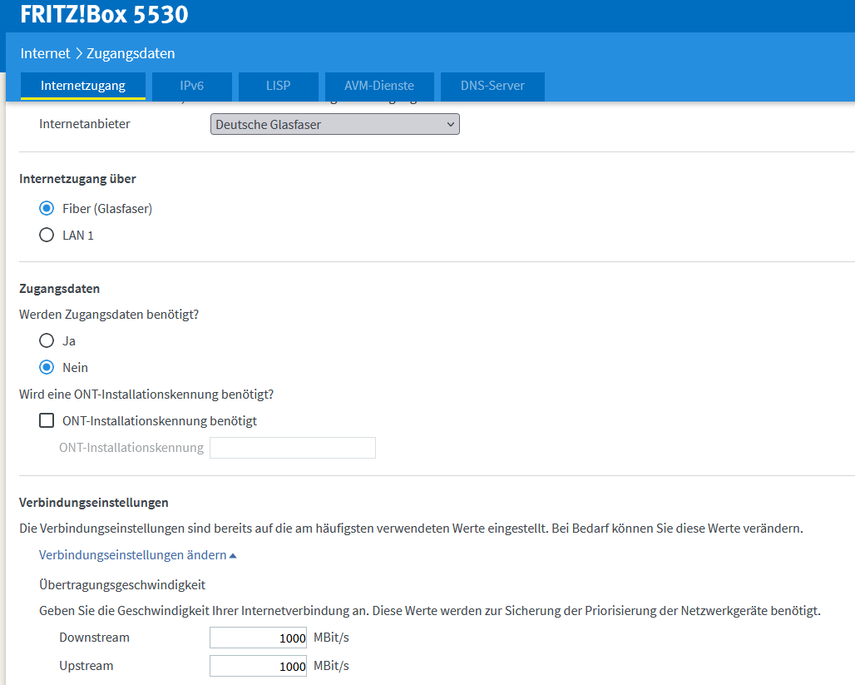Collapse Verbindungseinstellungen ändern section

137,555
